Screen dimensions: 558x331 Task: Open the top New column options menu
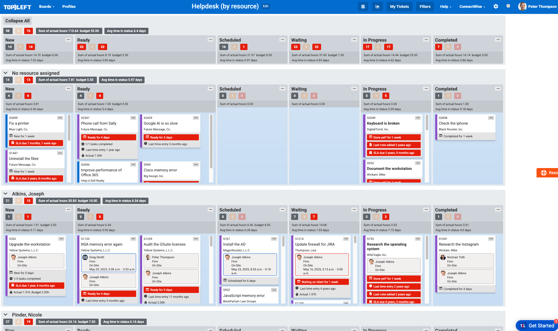tap(69, 40)
